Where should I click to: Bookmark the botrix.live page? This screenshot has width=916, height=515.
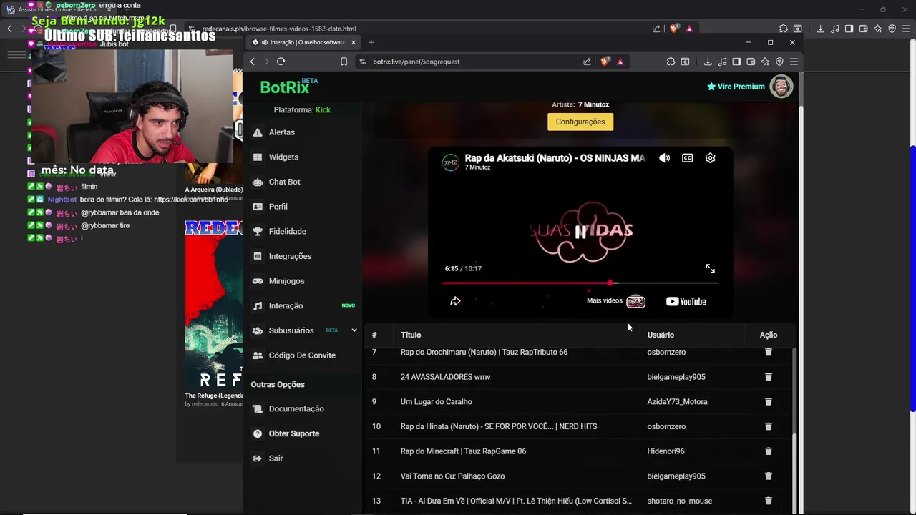point(343,62)
